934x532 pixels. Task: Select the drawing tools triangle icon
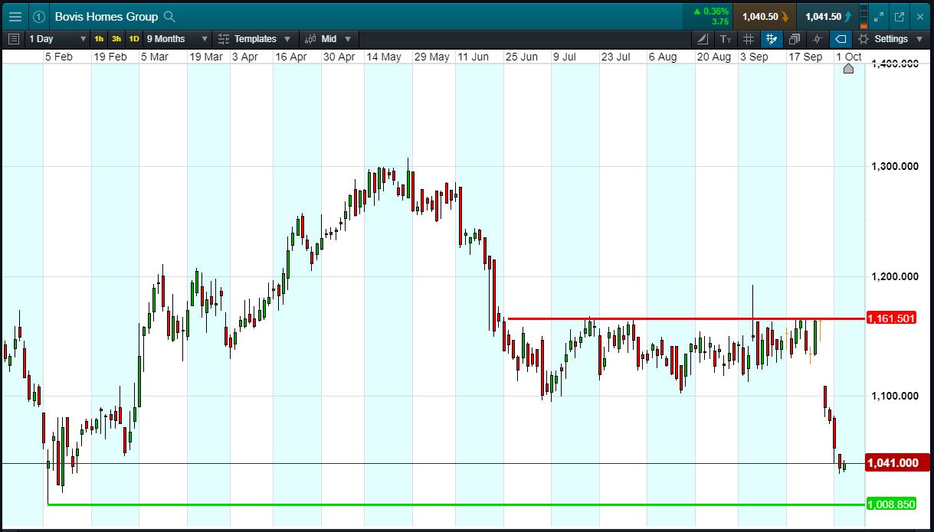pos(703,38)
